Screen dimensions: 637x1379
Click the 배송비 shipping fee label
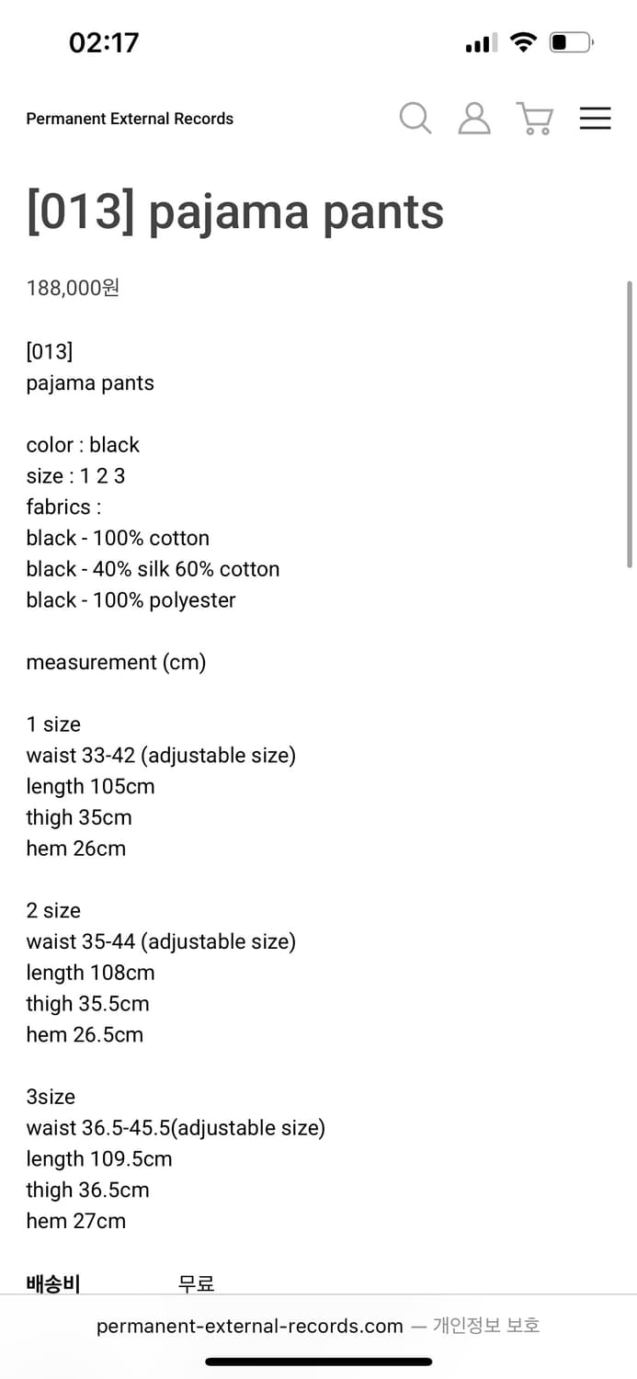[x=52, y=1283]
